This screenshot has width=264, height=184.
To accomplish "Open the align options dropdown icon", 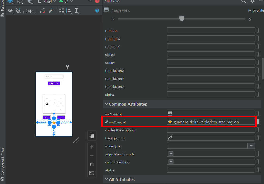I will coord(69,11).
